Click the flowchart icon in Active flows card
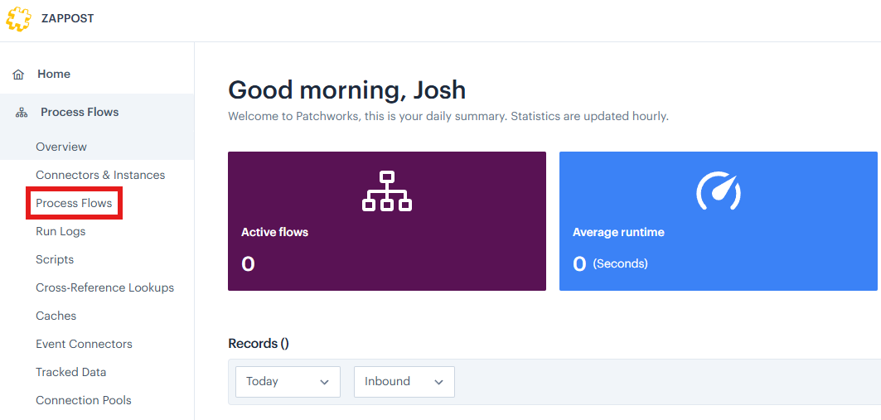The height and width of the screenshot is (420, 881). pos(387,191)
